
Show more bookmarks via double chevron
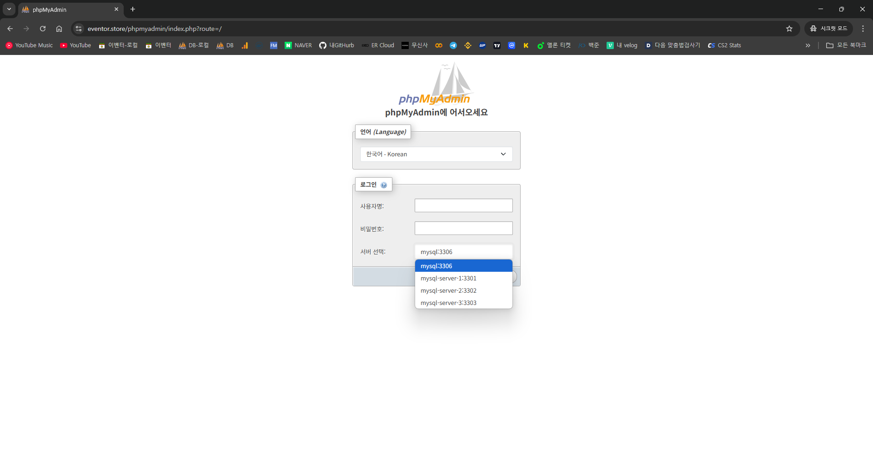pyautogui.click(x=808, y=45)
